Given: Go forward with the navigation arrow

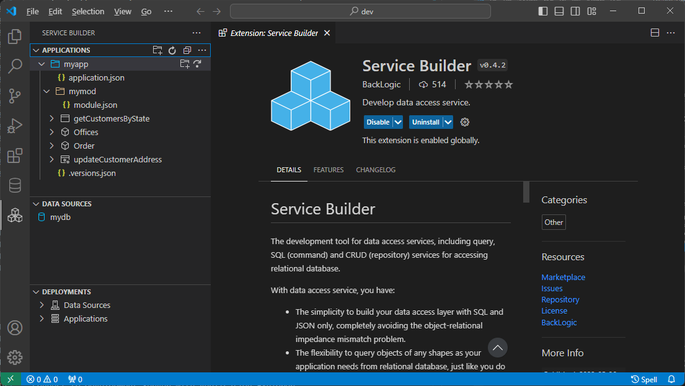Looking at the screenshot, I should [x=217, y=11].
